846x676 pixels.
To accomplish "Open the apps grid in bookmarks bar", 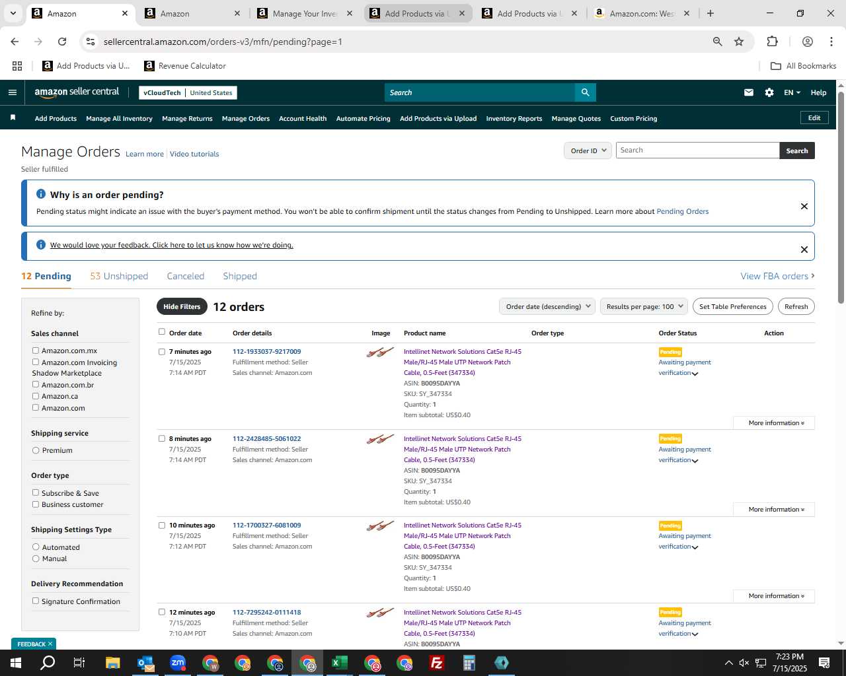I will click(x=17, y=66).
